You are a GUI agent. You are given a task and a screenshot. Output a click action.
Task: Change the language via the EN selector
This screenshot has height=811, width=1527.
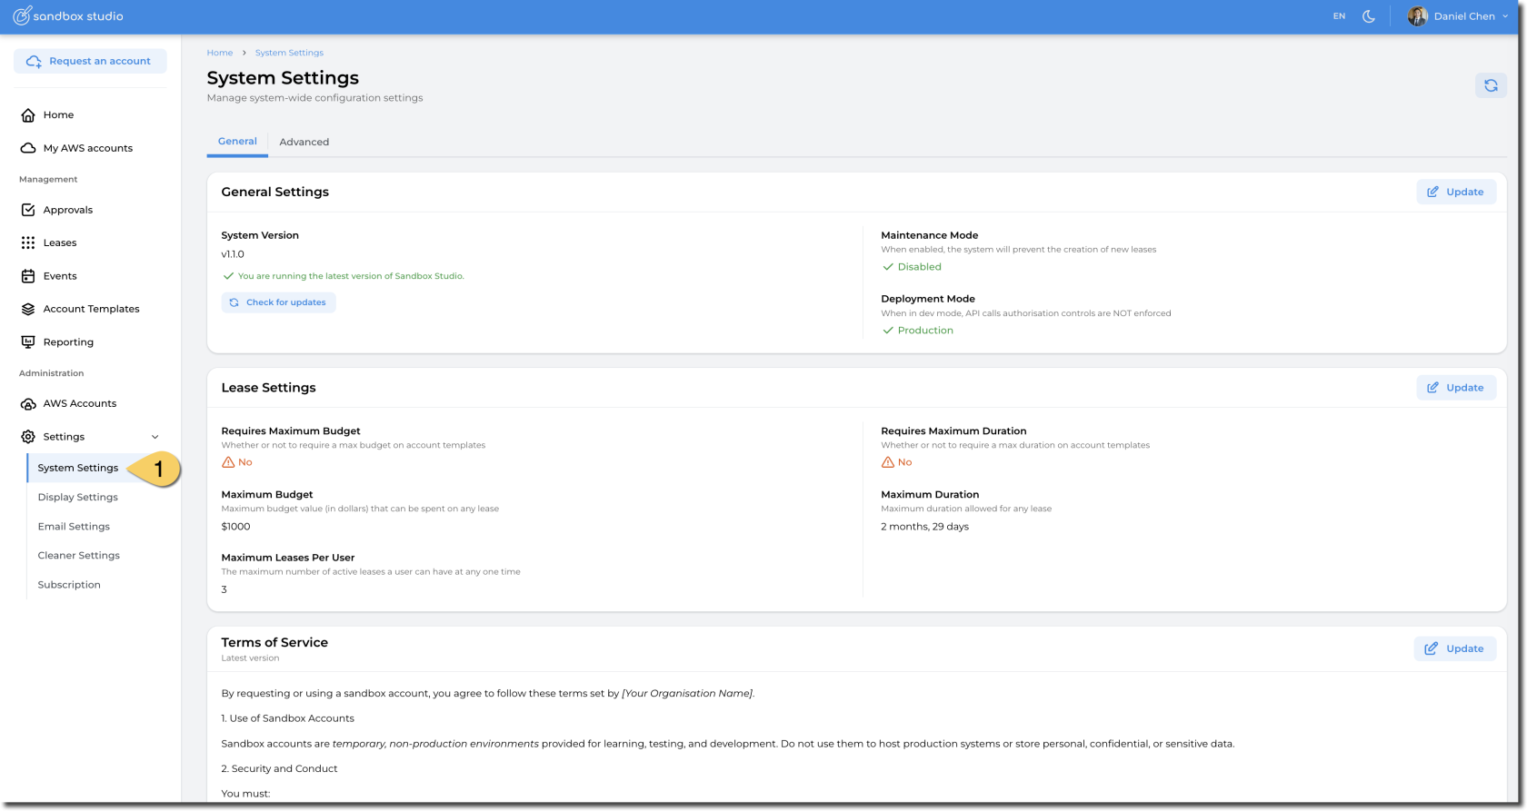(x=1339, y=16)
